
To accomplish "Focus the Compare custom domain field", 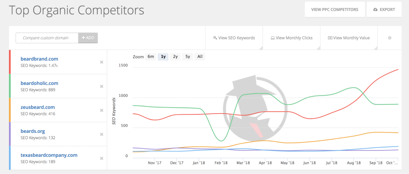I will 47,38.
